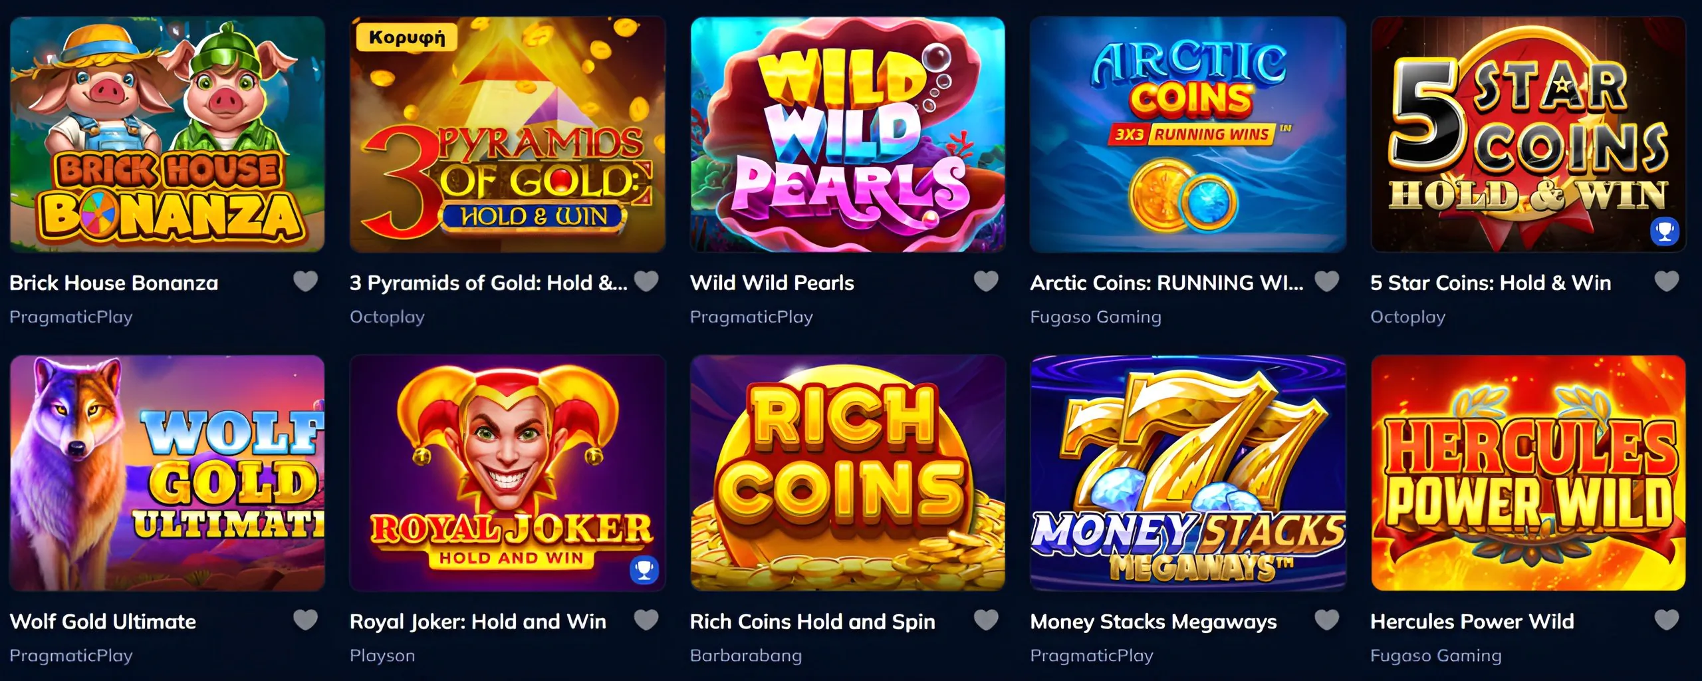
Task: Click the Κορυφή badge on pyramids game
Action: 407,37
